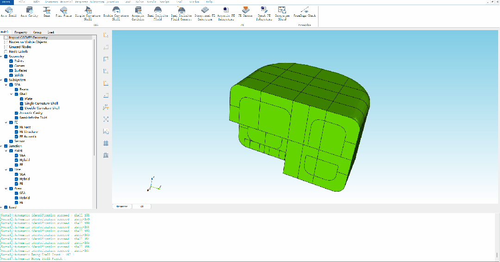Image resolution: width=500 pixels, height=262 pixels.
Task: Toggle Solids visibility
Action: [11, 75]
